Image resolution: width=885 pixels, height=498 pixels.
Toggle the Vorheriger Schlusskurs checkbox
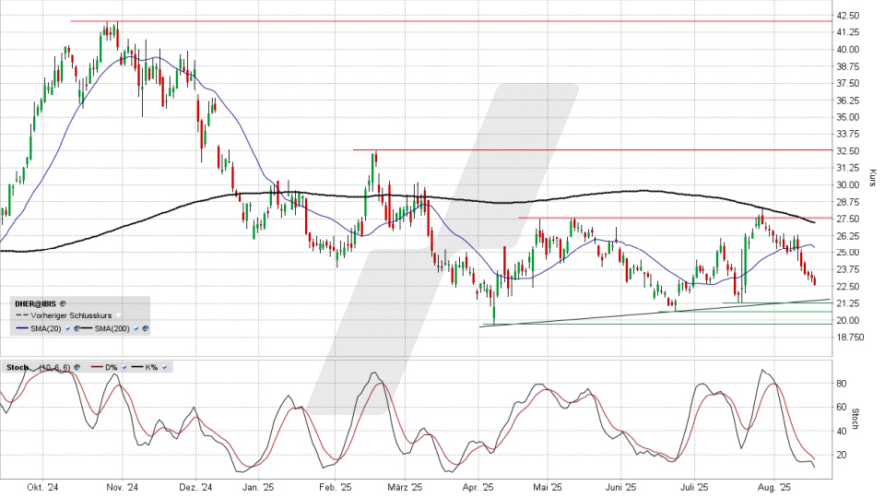tap(119, 316)
